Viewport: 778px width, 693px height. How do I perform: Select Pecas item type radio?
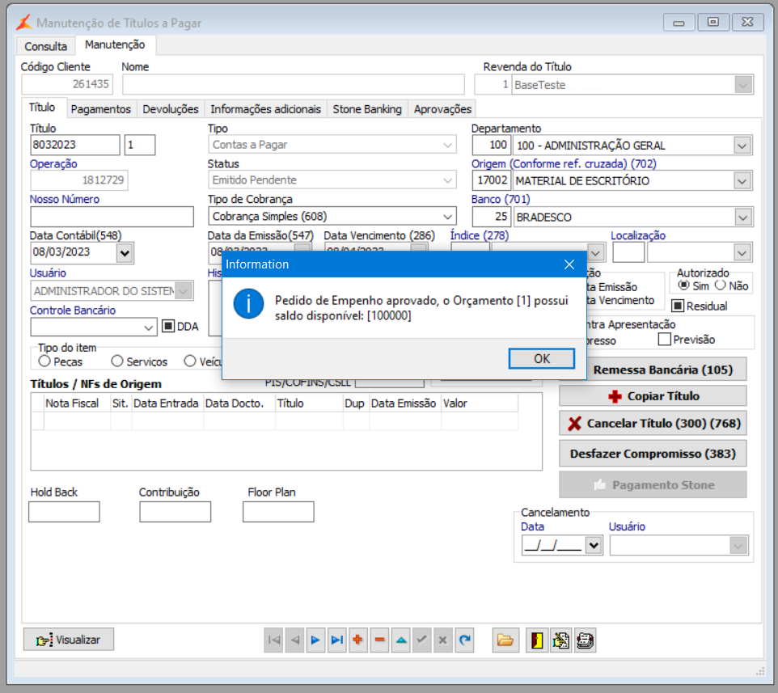pos(44,361)
